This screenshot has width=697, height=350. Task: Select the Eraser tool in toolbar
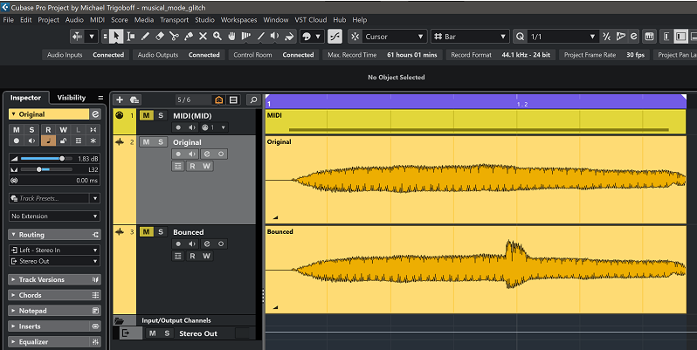pos(160,37)
